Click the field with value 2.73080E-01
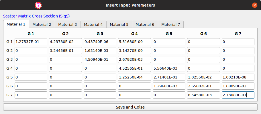 [x=238, y=95]
